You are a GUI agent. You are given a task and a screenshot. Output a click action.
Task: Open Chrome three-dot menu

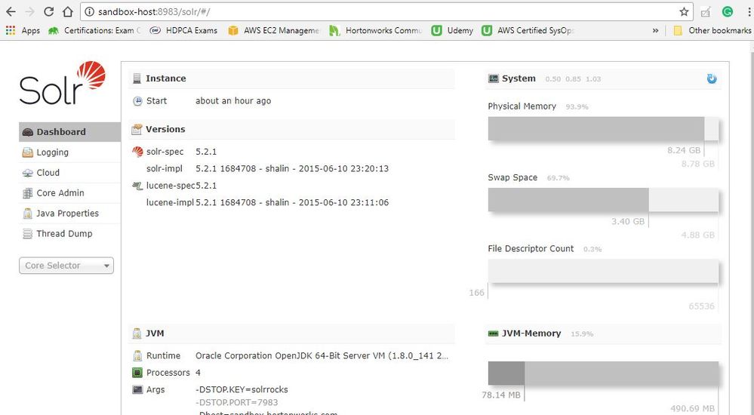click(749, 11)
